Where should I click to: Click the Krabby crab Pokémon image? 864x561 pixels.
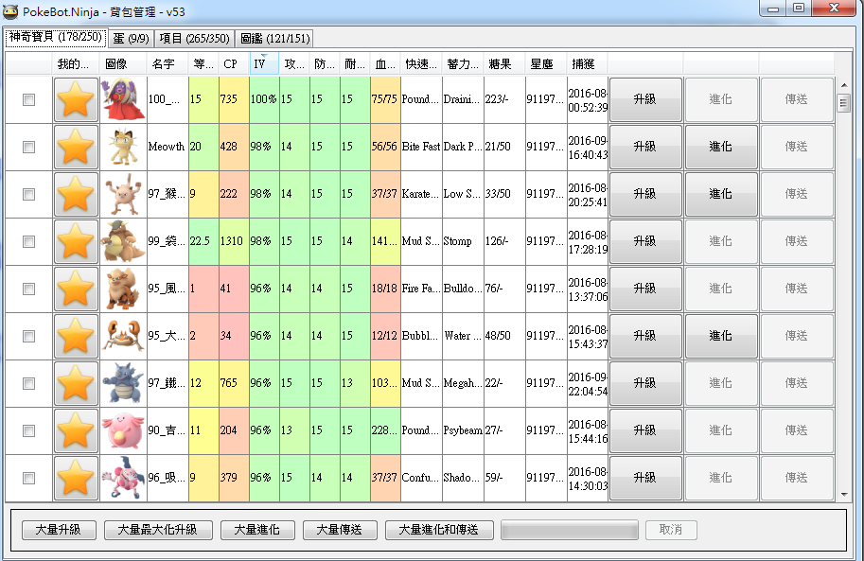(x=123, y=336)
